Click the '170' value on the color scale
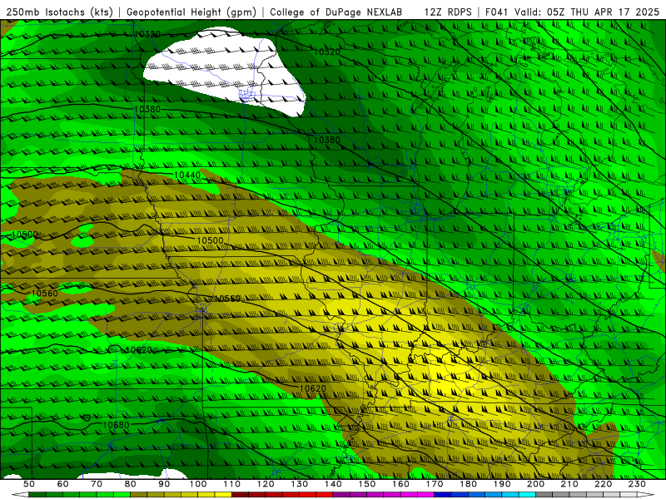The width and height of the screenshot is (666, 499). coord(435,484)
